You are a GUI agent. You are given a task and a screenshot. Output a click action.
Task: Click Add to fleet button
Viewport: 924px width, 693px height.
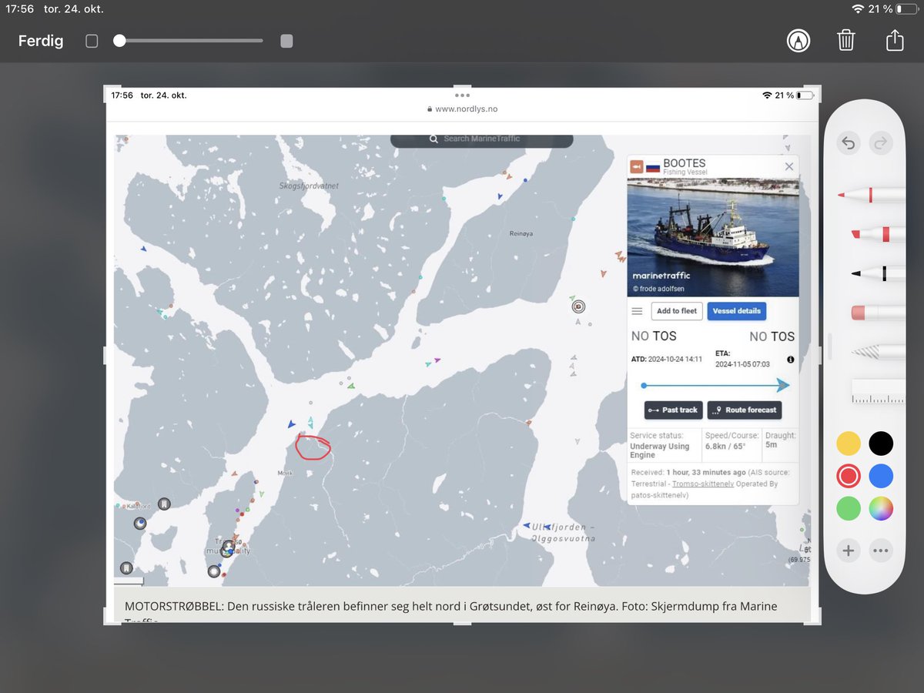pos(677,311)
